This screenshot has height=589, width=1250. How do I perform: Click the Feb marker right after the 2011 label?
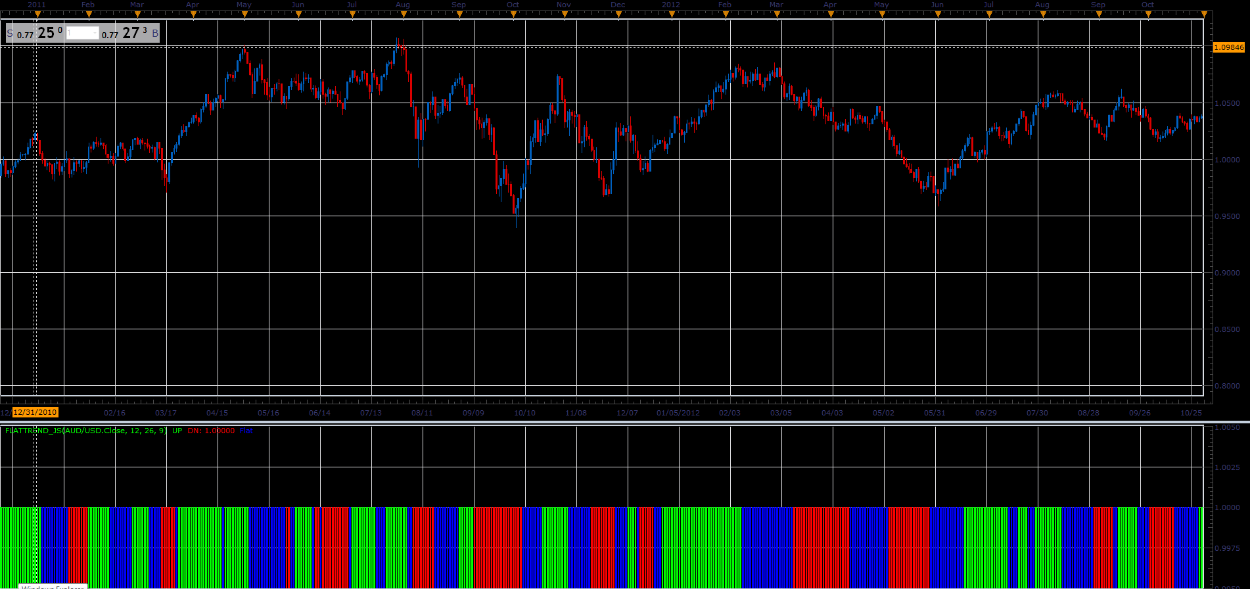(x=89, y=14)
